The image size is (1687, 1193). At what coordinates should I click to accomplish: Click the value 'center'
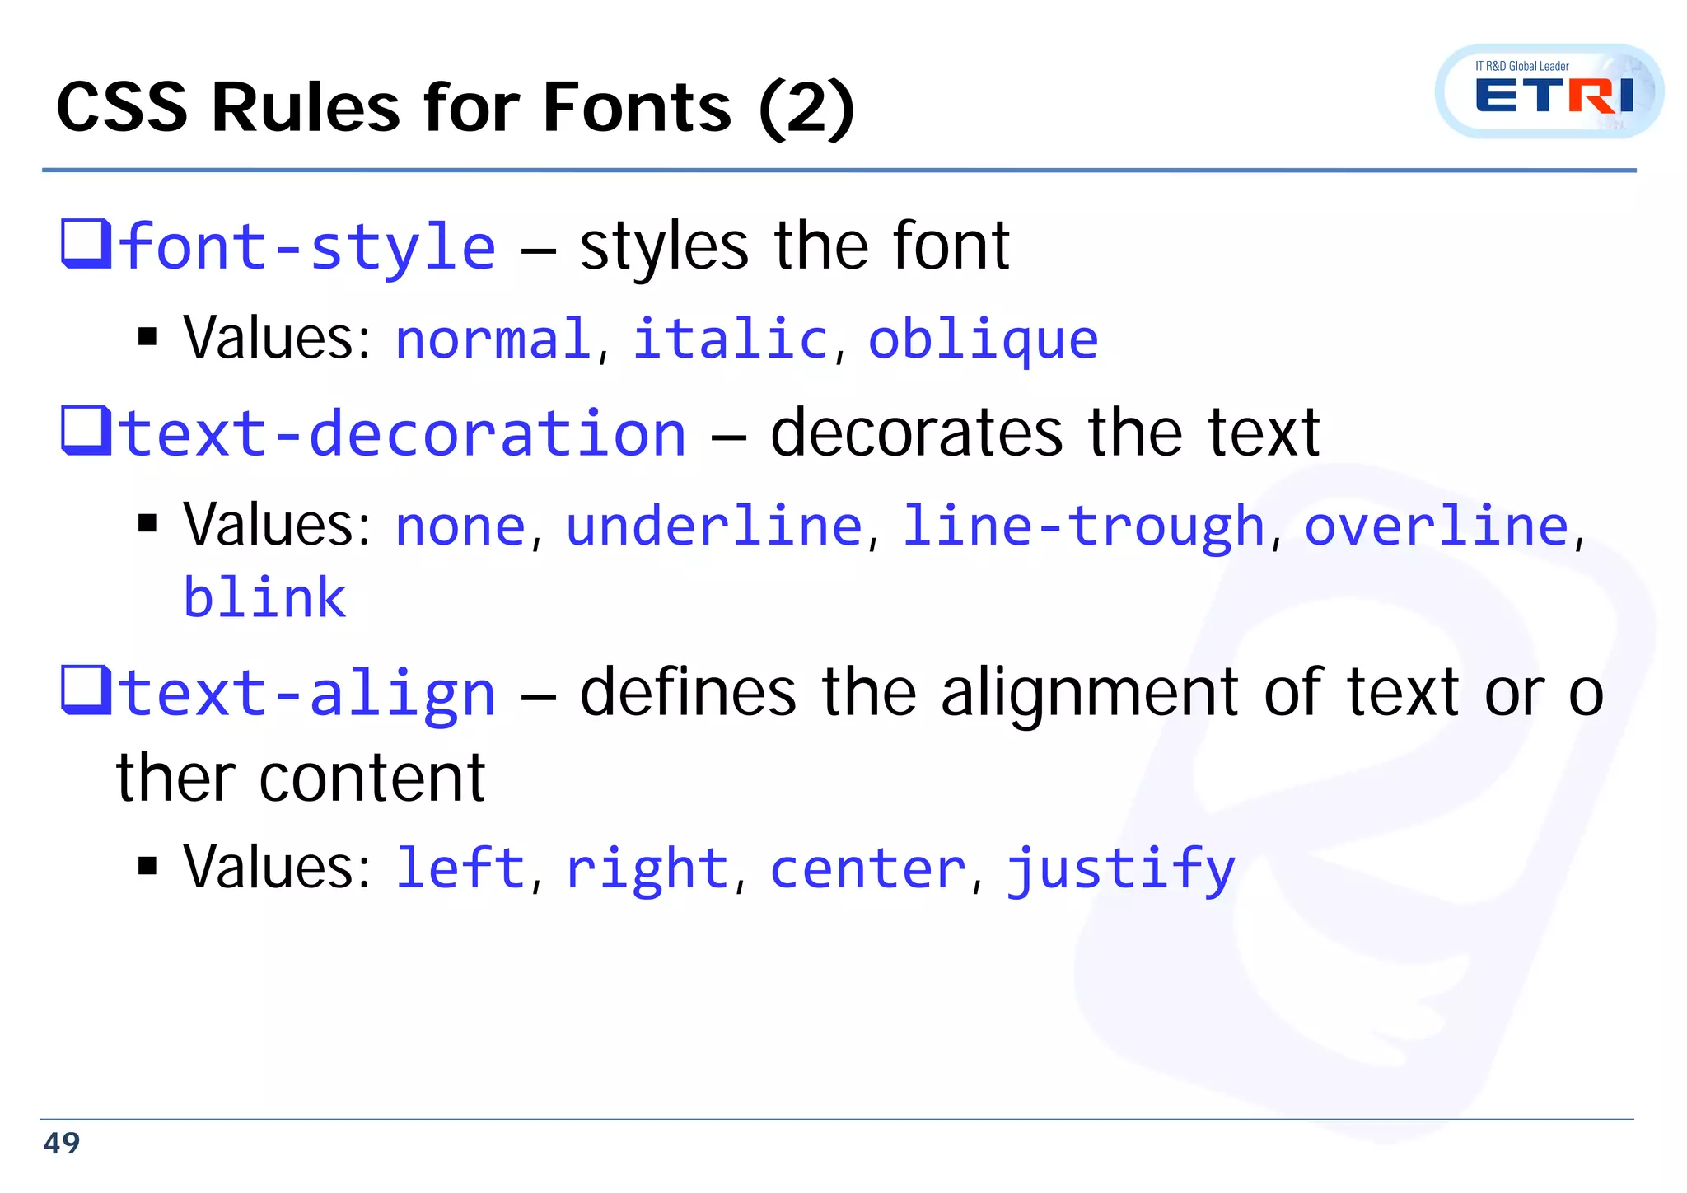point(867,869)
